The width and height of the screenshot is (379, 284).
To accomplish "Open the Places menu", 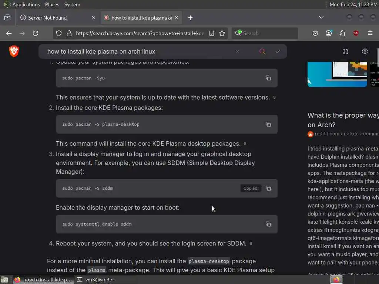I will 52,4.
